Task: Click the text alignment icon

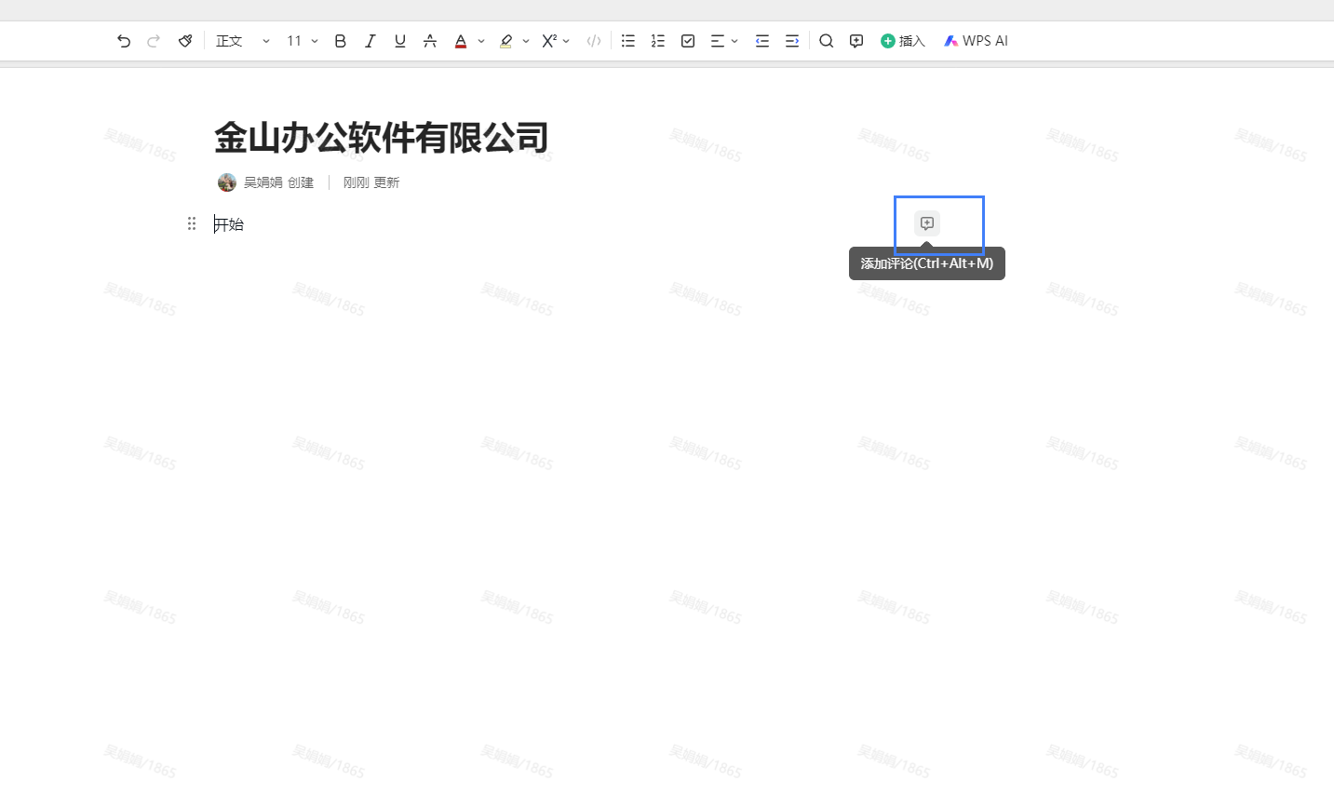Action: (717, 41)
